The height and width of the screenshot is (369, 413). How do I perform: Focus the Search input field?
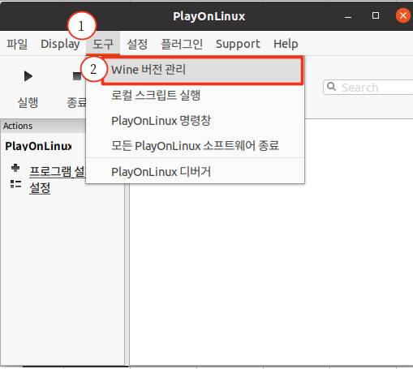pos(368,88)
